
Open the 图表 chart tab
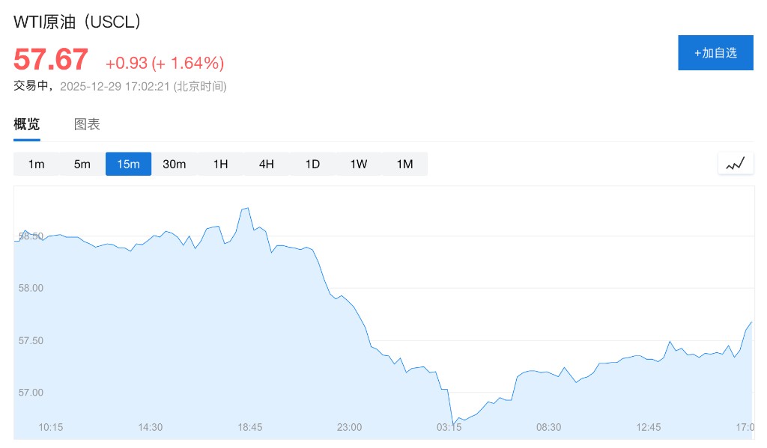[x=87, y=124]
